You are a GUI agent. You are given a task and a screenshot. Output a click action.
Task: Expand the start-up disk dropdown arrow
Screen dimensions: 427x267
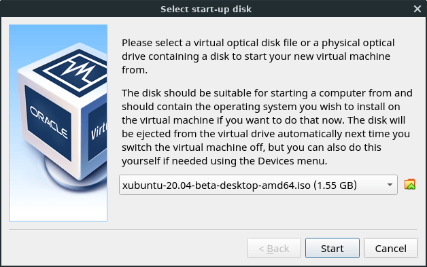point(390,185)
